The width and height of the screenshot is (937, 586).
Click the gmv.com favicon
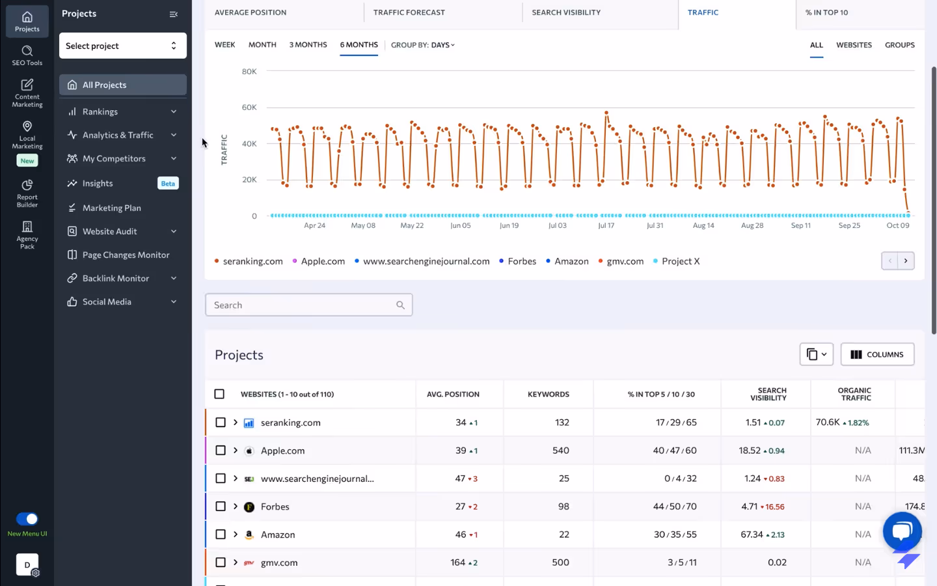[249, 563]
